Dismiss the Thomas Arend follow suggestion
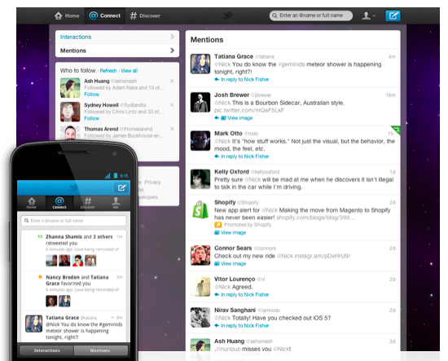The width and height of the screenshot is (448, 361). click(172, 130)
